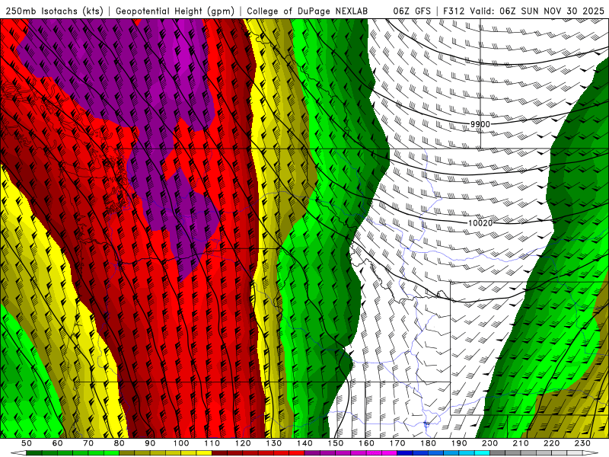The image size is (609, 457).
Task: Click the "06Z GFS" model run label
Action: pyautogui.click(x=412, y=11)
